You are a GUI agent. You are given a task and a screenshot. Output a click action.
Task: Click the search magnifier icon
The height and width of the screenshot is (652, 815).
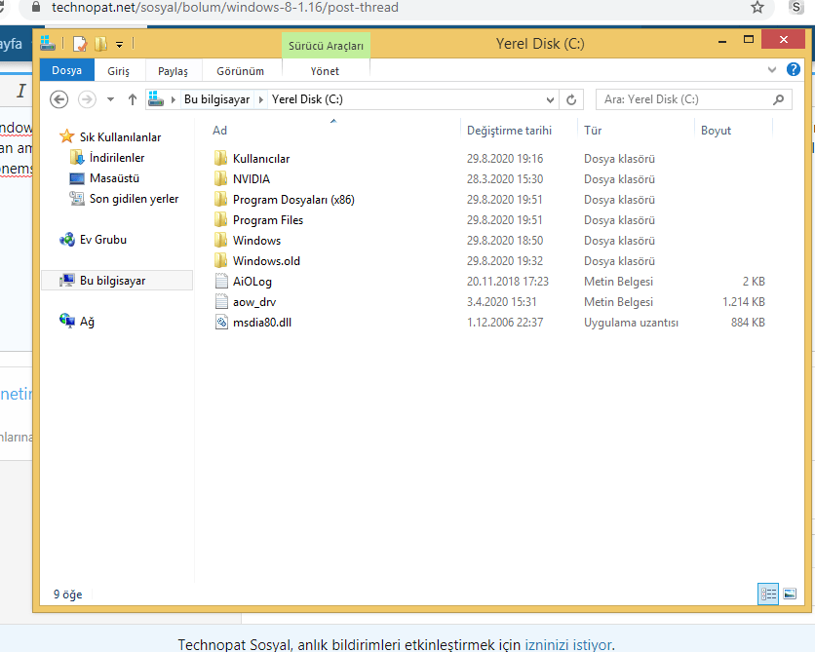(x=778, y=99)
